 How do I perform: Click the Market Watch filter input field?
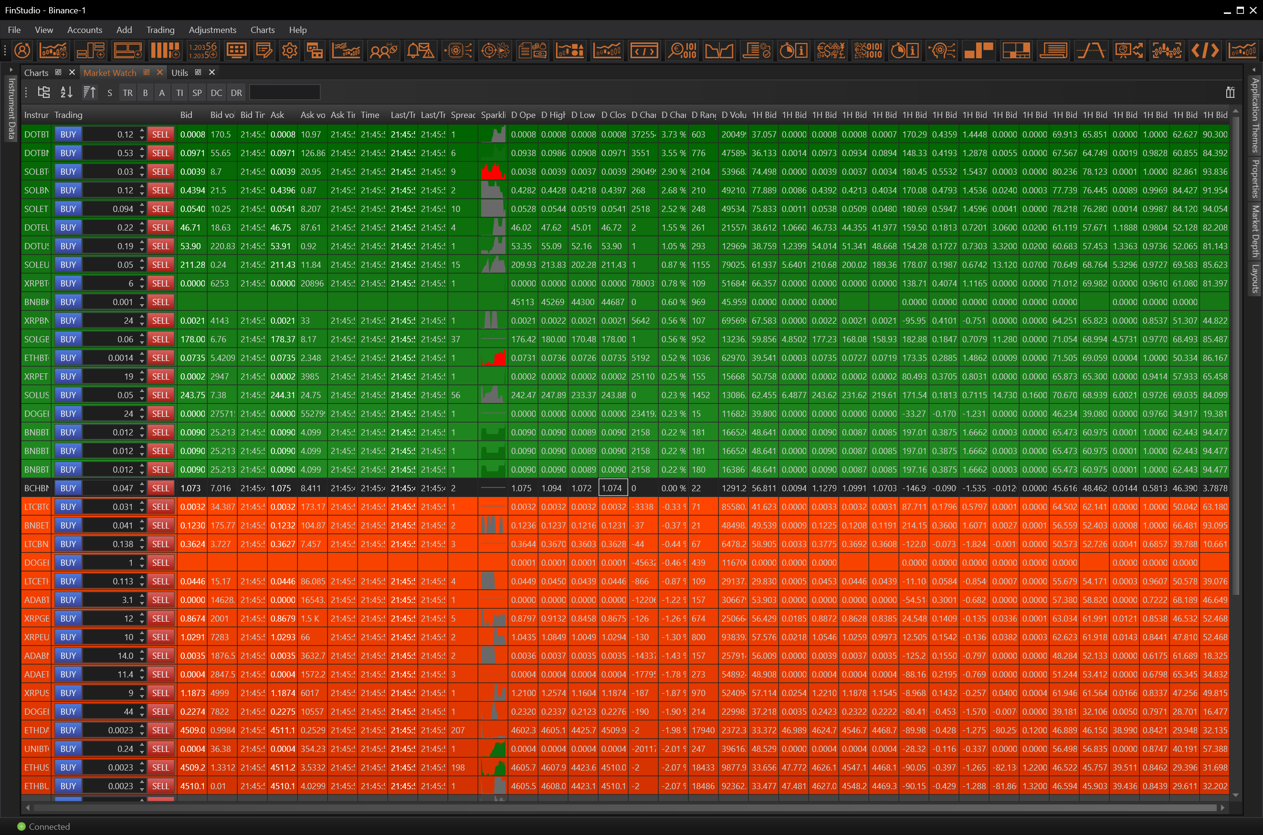point(285,93)
